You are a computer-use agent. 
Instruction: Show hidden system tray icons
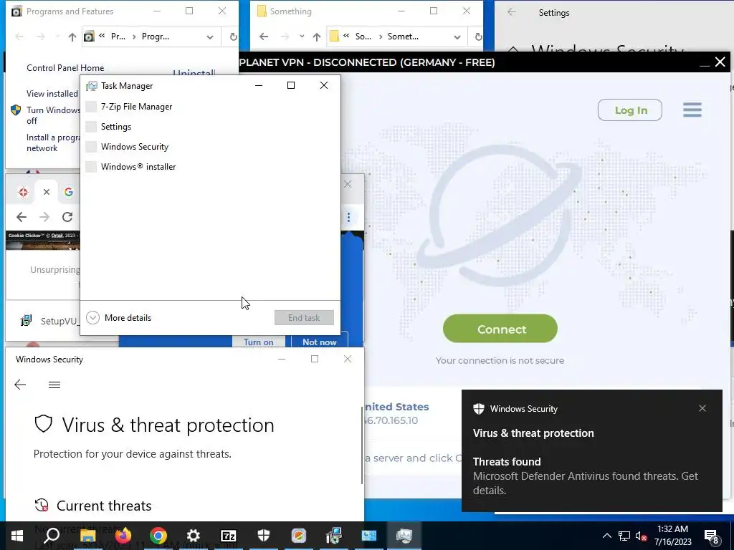pyautogui.click(x=606, y=536)
